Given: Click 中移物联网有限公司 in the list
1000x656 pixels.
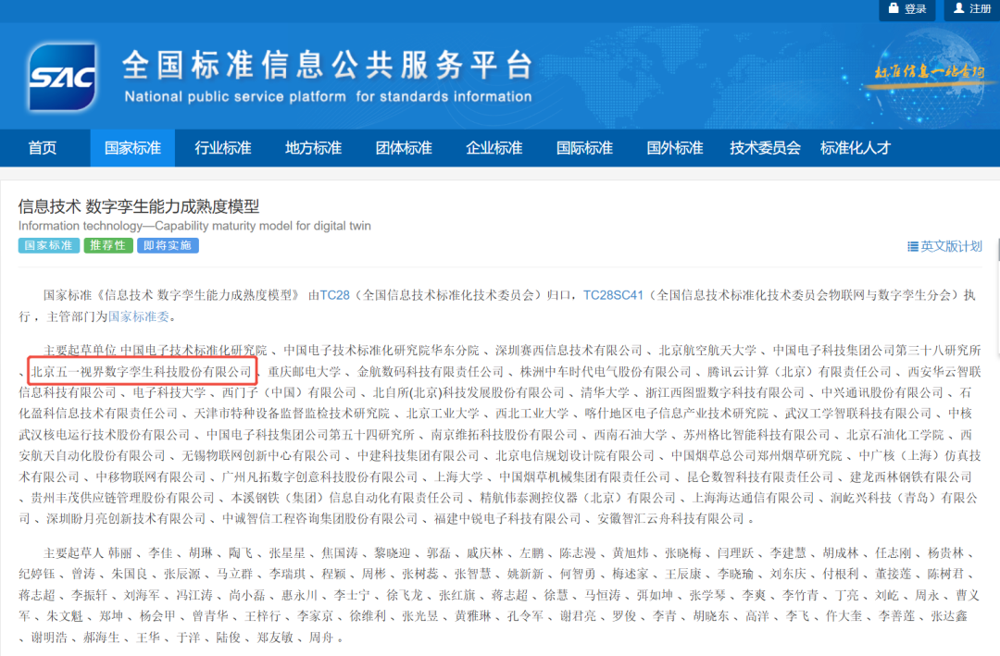Looking at the screenshot, I should click(x=151, y=477).
